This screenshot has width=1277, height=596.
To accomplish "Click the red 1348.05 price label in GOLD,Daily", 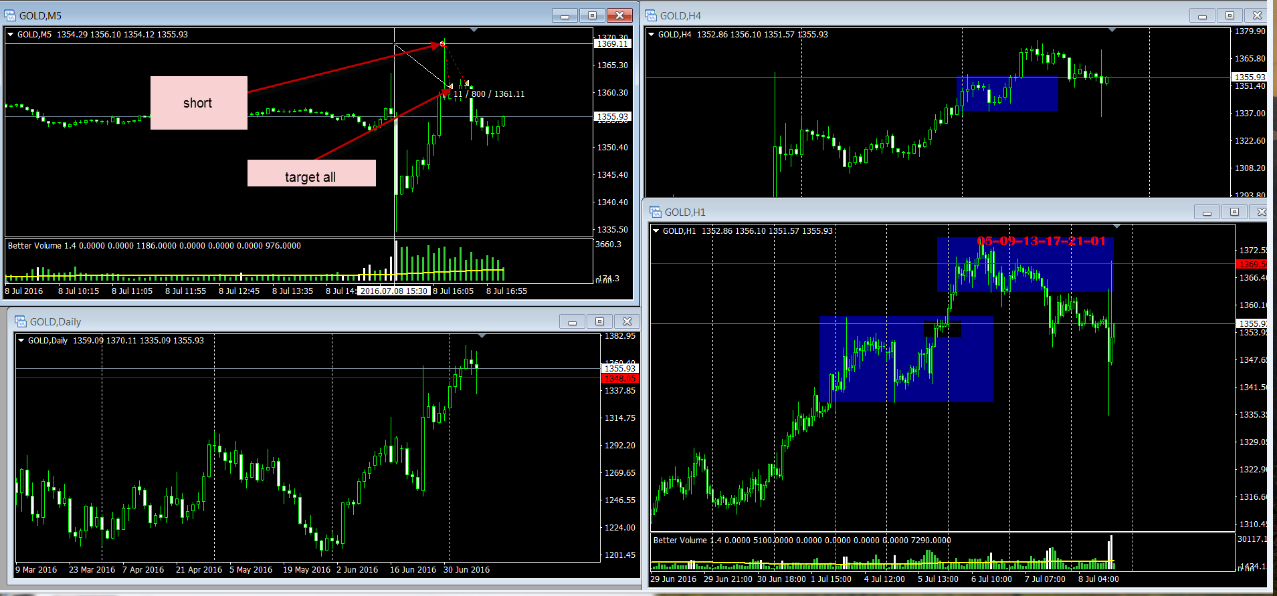I will [x=620, y=378].
